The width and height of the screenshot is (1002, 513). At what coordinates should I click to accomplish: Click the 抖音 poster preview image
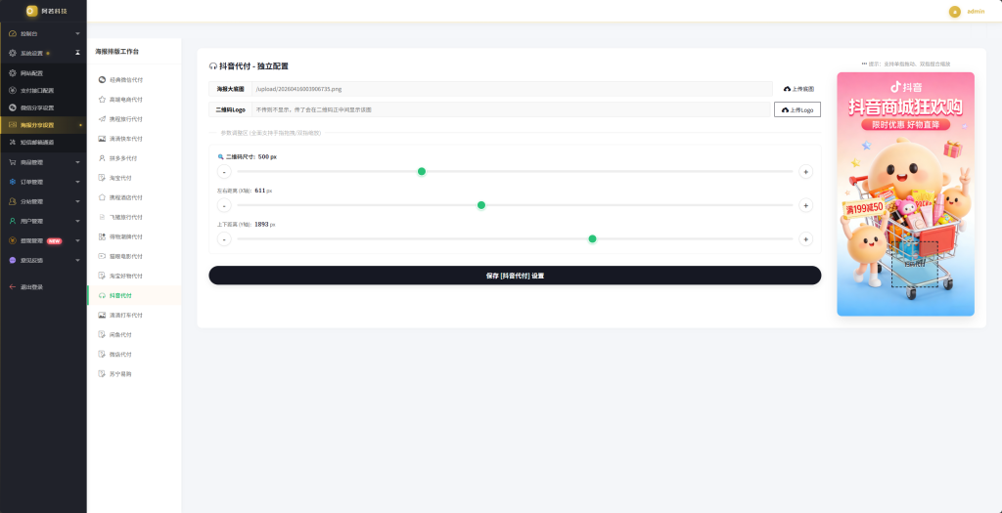pos(905,194)
